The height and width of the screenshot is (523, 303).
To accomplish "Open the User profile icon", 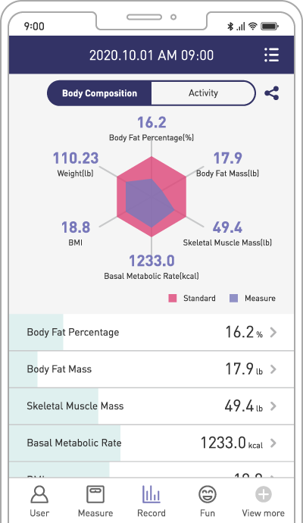I will (x=39, y=494).
